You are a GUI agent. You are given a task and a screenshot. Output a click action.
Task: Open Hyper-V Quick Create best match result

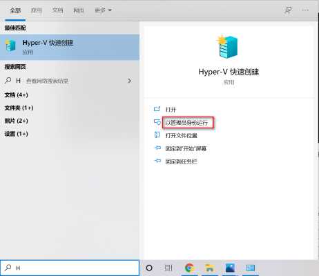70,47
